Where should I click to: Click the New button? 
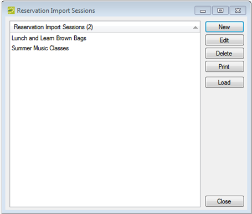pyautogui.click(x=224, y=27)
